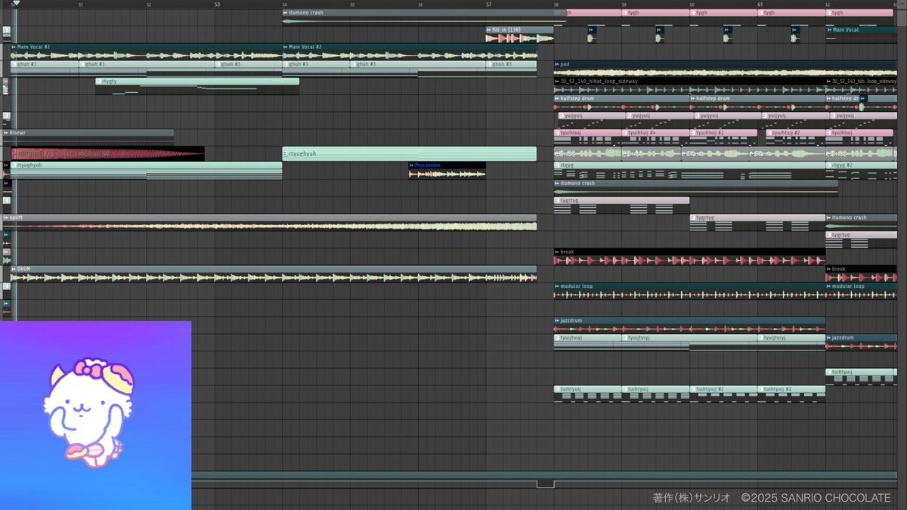The width and height of the screenshot is (907, 510).
Task: Click the audio icon on the pad clip
Action: [x=556, y=64]
